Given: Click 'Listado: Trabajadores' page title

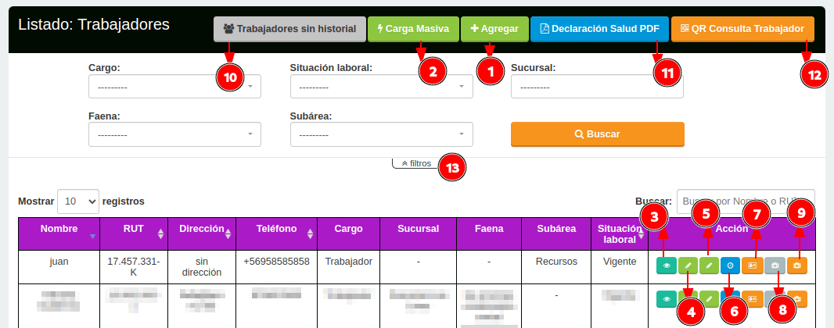Looking at the screenshot, I should [x=94, y=24].
